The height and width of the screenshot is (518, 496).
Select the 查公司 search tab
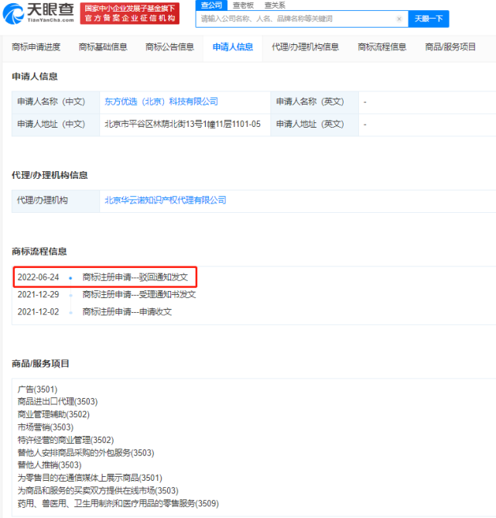click(211, 5)
